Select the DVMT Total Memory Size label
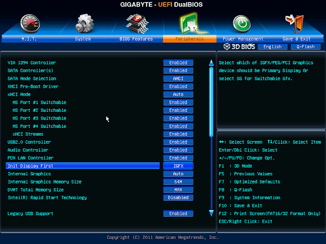 (36, 190)
